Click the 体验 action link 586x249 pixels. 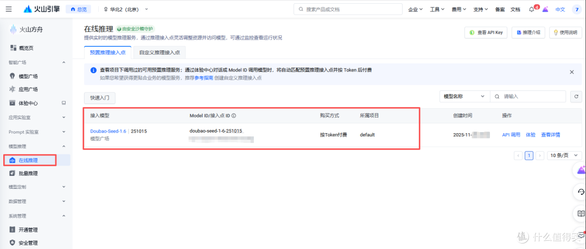click(x=531, y=135)
